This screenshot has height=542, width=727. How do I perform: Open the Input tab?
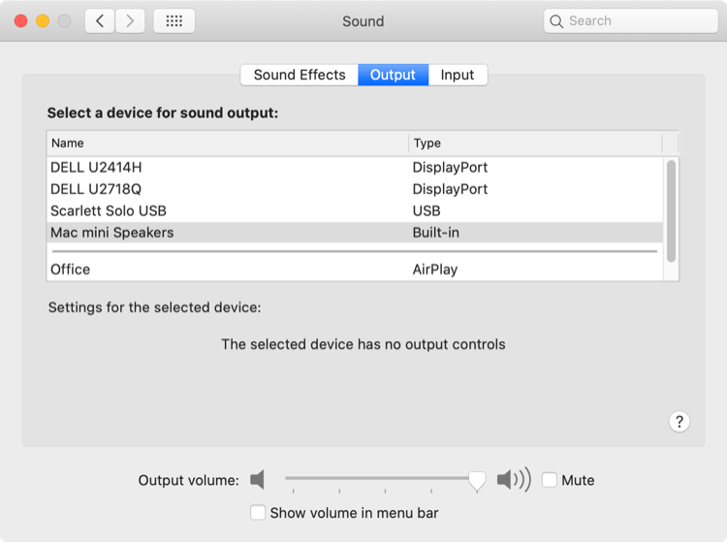[x=458, y=75]
